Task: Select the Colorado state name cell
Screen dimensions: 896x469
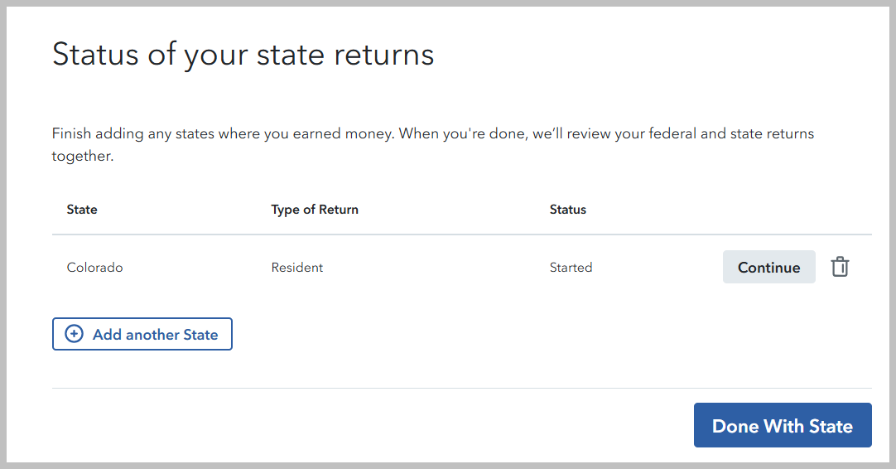Action: click(x=94, y=268)
